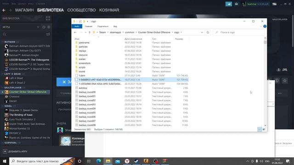This screenshot has width=294, height=165.
Task: Sort by Дата изменения column header
Action: [133, 39]
